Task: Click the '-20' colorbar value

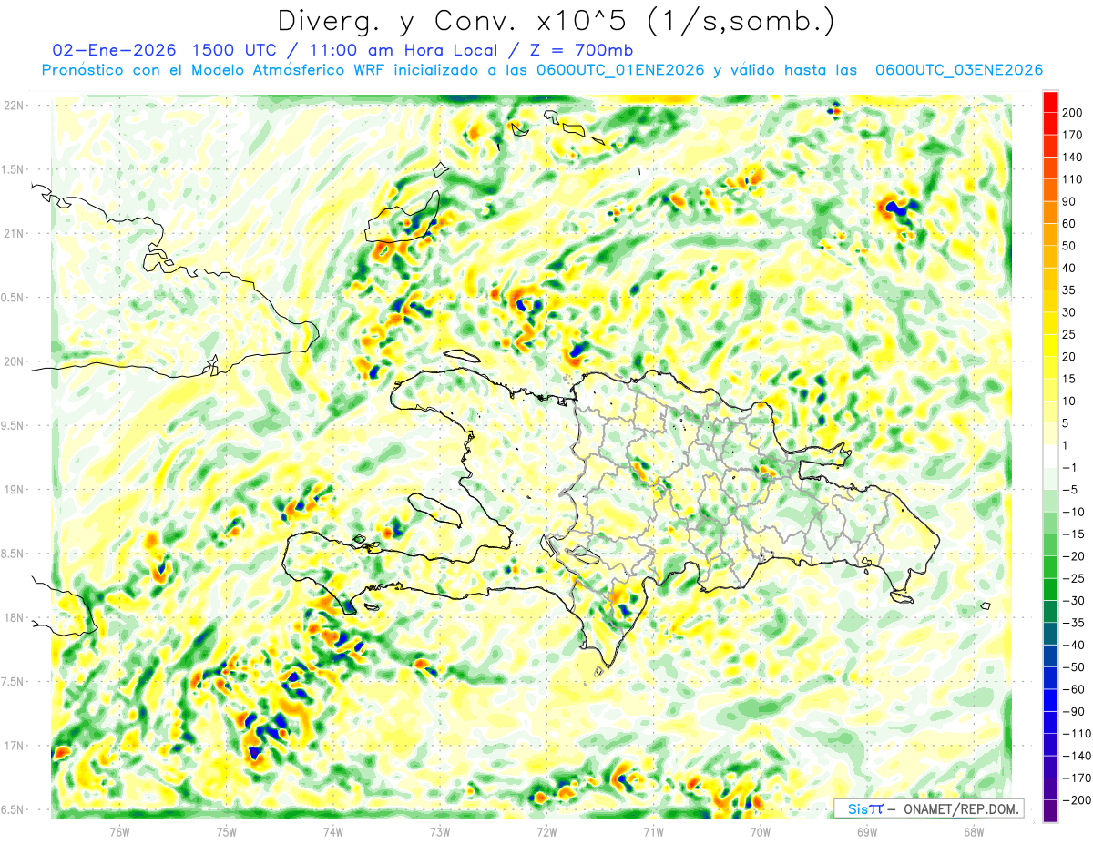Action: (x=1075, y=556)
